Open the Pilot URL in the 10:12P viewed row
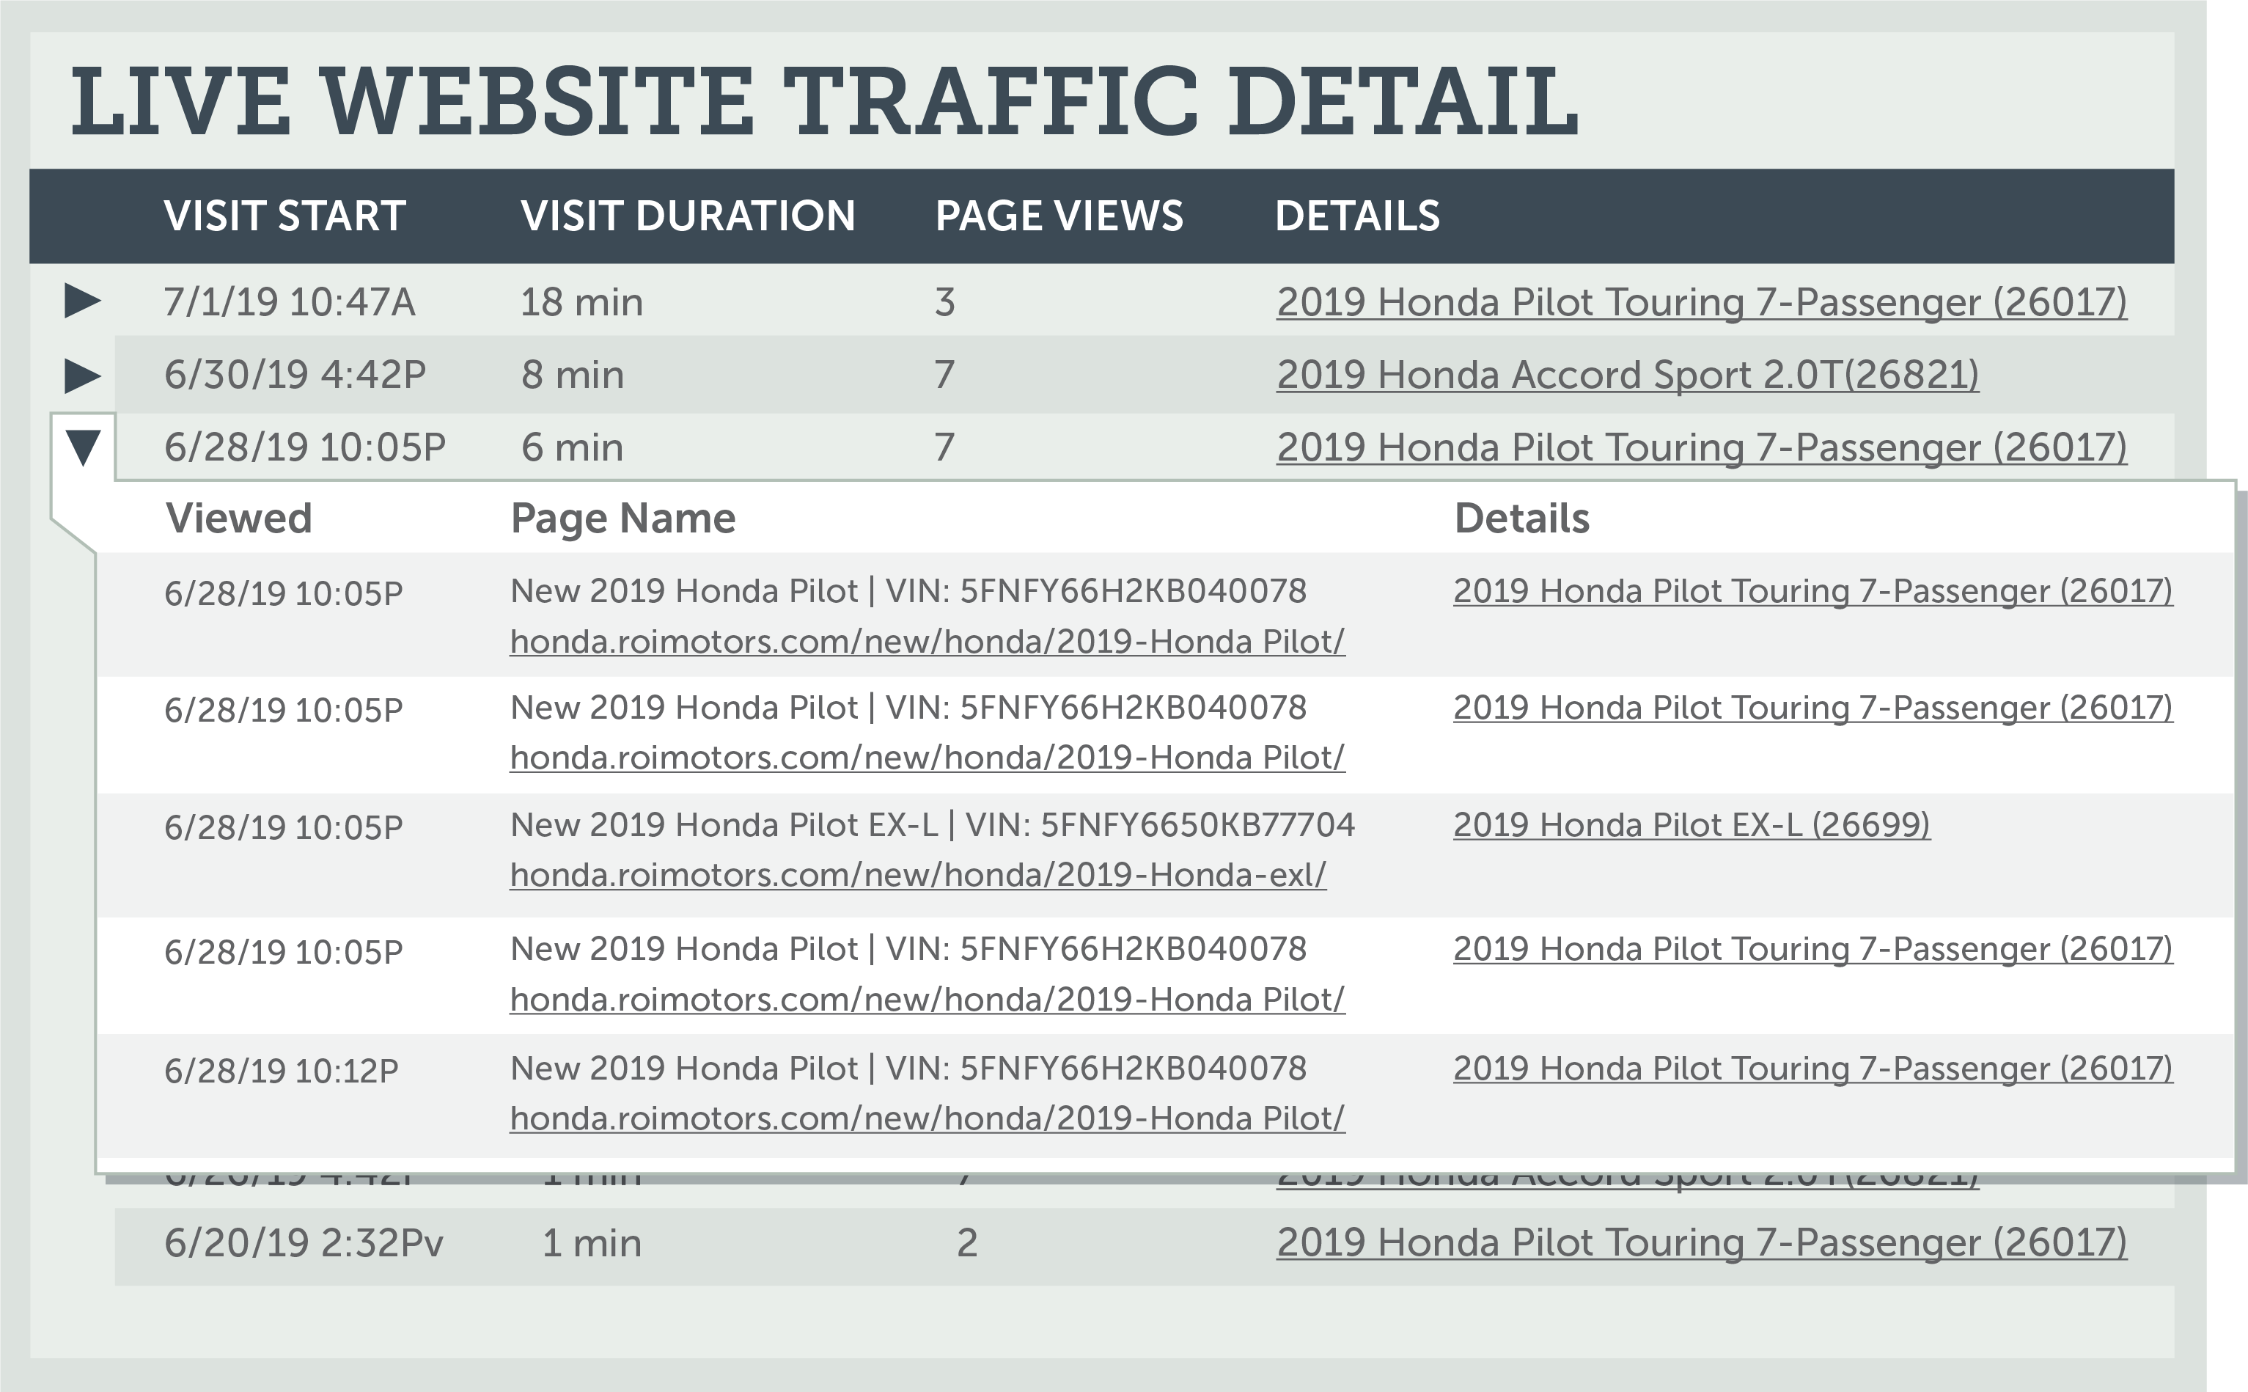 (927, 1118)
